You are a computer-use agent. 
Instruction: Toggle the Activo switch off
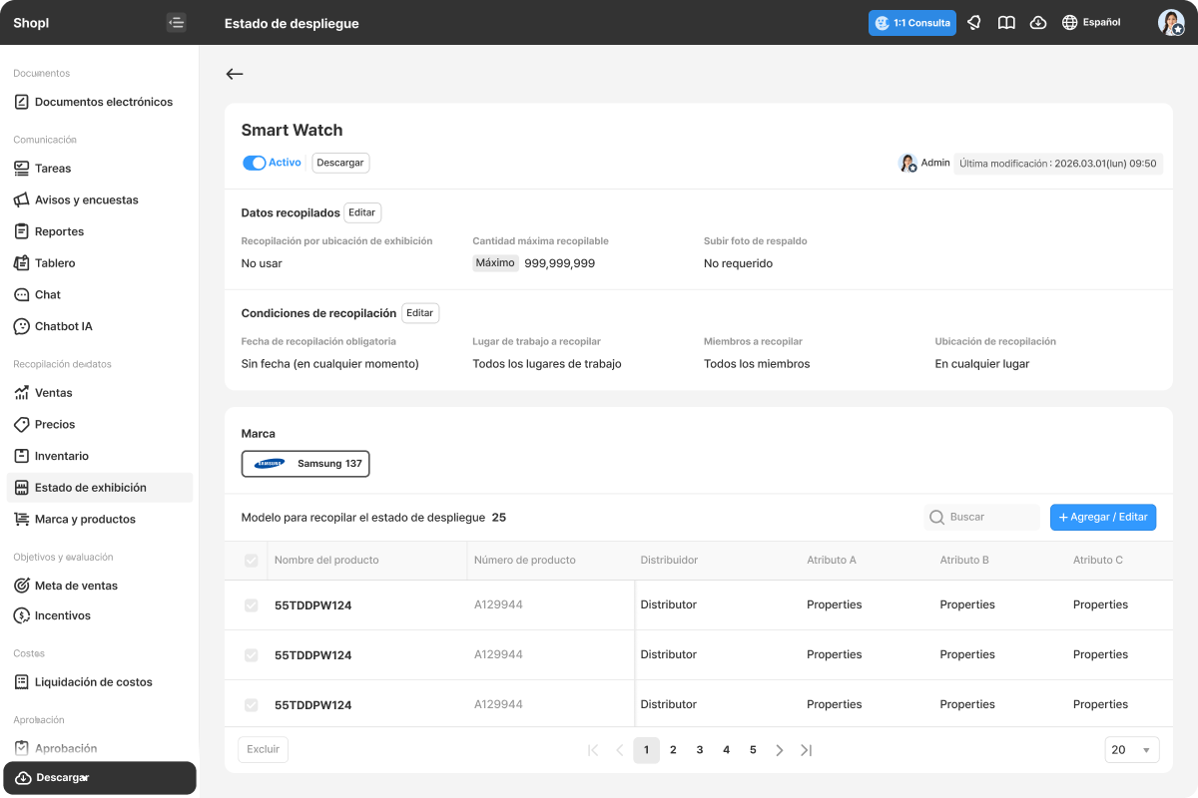coord(255,163)
